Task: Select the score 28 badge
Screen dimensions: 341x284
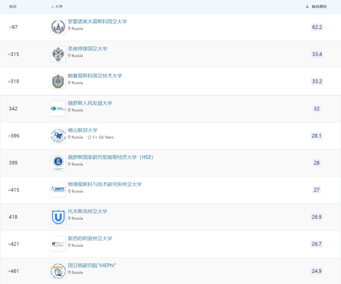Action: (317, 163)
